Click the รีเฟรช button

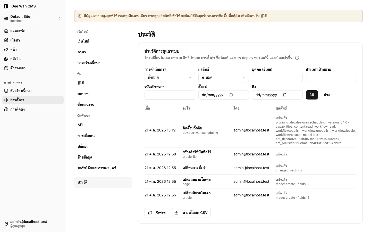click(157, 213)
